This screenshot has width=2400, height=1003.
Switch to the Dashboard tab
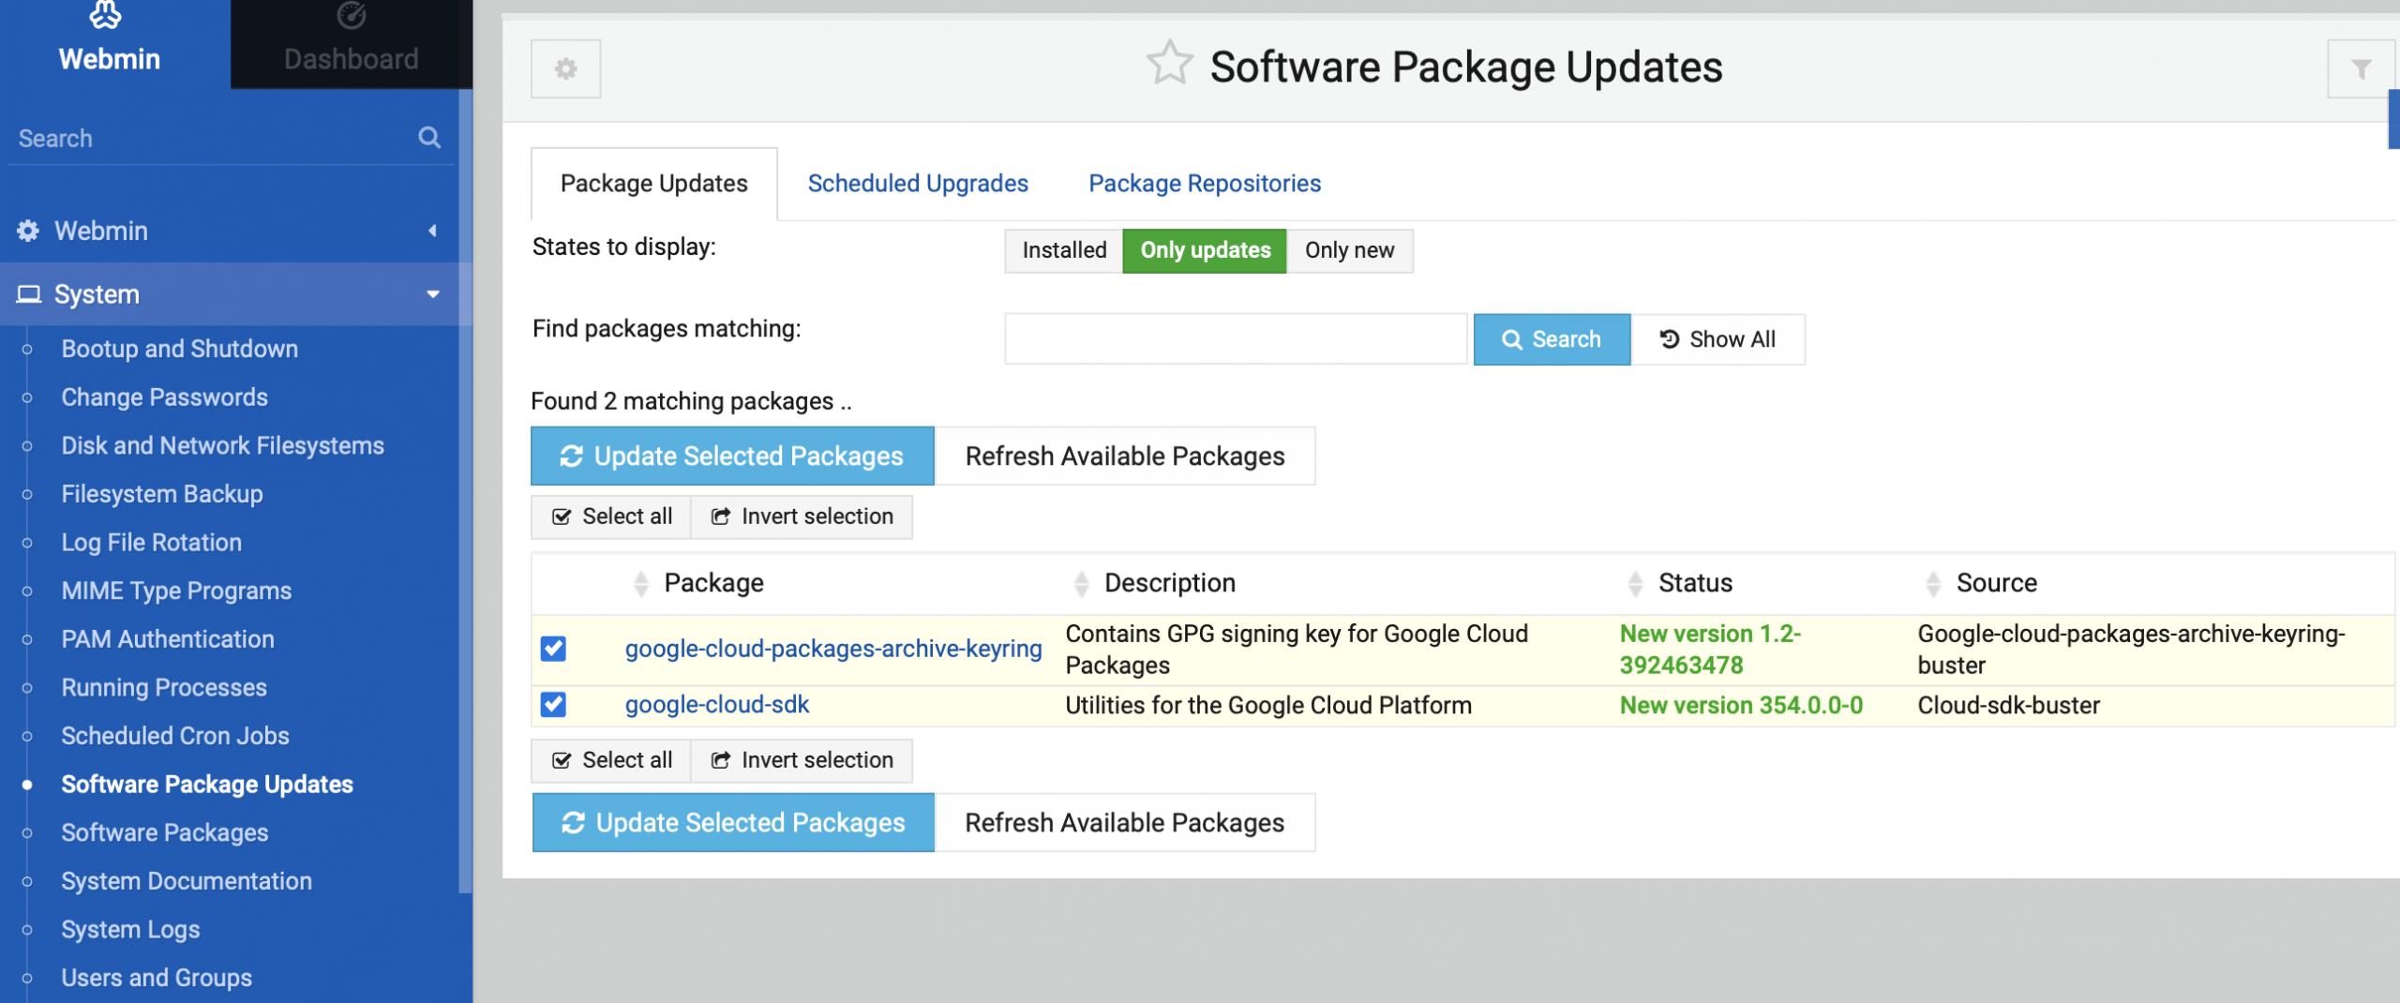pyautogui.click(x=352, y=43)
